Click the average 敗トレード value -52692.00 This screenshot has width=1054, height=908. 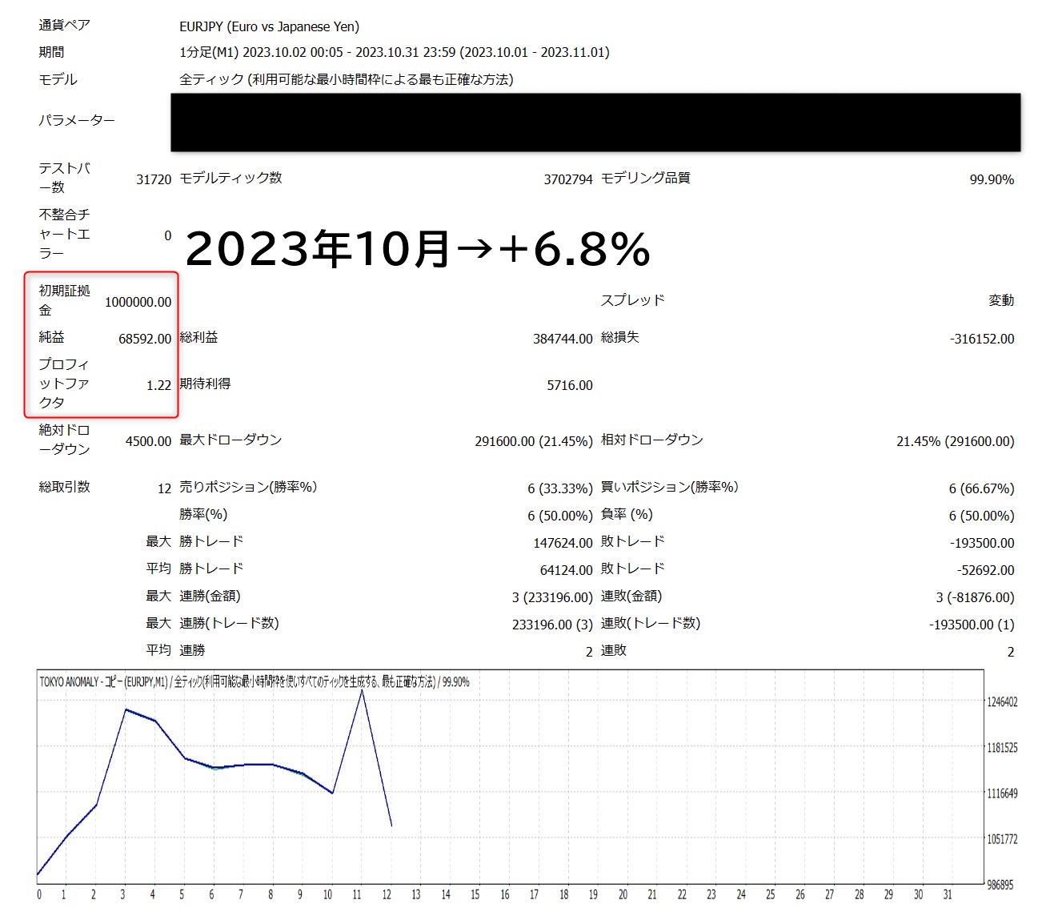tap(985, 570)
